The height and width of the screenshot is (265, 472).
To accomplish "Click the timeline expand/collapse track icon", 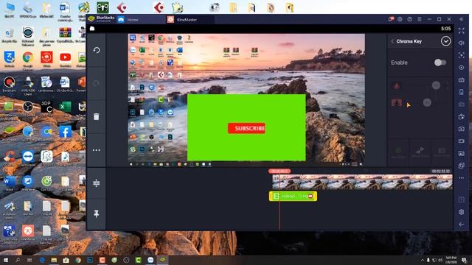I will (97, 183).
